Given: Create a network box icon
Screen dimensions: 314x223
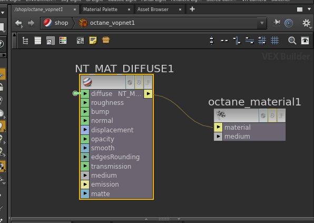Looking at the screenshot, I should [80, 41].
